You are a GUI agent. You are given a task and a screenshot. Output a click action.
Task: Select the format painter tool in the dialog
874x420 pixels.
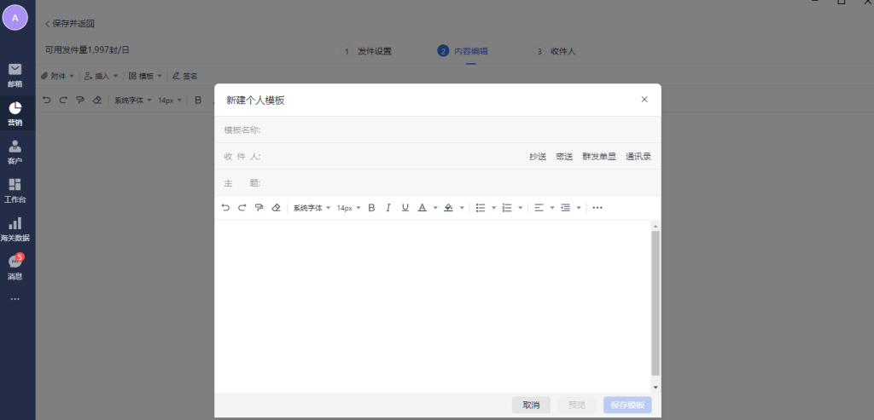(259, 208)
